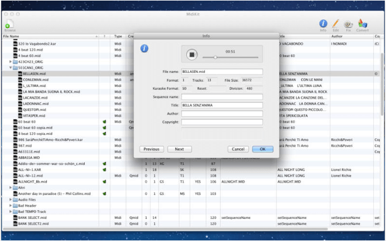386x241 pixels.
Task: Click I NOMADI author cell
Action: 339,44
